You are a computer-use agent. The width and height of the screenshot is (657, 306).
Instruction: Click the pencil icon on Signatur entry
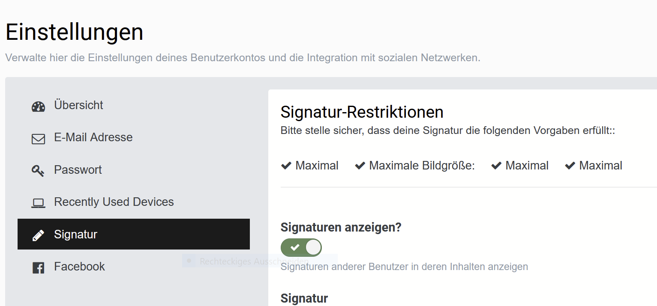coord(39,235)
